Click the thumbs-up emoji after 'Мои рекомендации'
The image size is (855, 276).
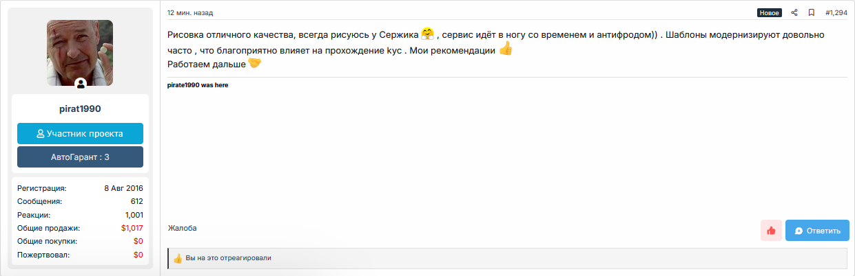coord(506,49)
